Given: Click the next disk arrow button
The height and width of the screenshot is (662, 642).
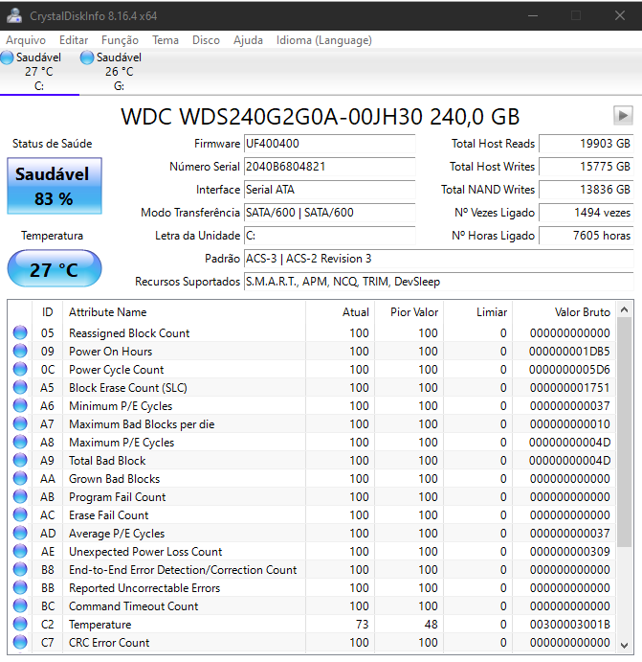Looking at the screenshot, I should point(623,115).
